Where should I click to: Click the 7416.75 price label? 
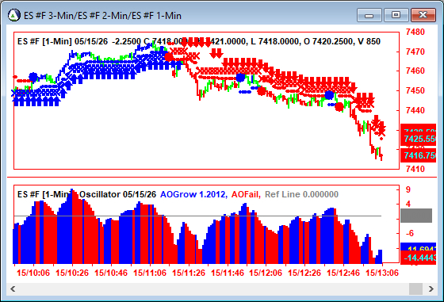tap(419, 155)
